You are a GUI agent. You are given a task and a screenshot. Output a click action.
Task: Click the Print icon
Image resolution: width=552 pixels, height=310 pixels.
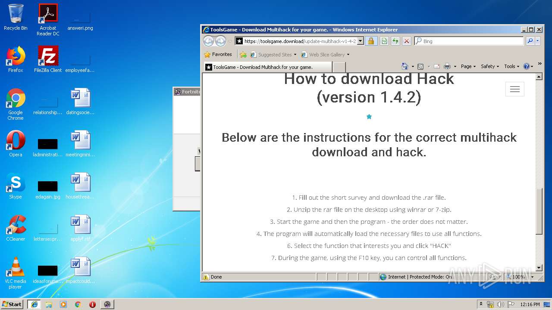point(447,66)
